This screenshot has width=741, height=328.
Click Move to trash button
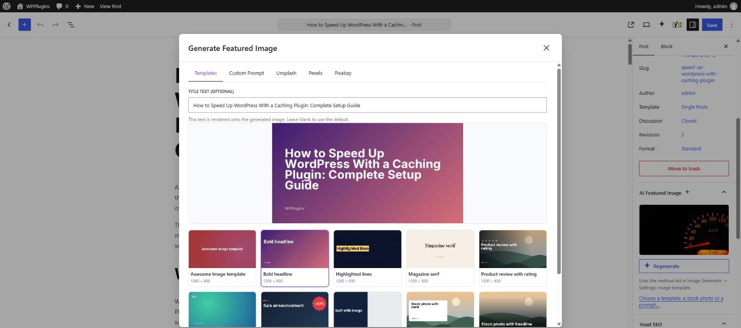coord(684,168)
